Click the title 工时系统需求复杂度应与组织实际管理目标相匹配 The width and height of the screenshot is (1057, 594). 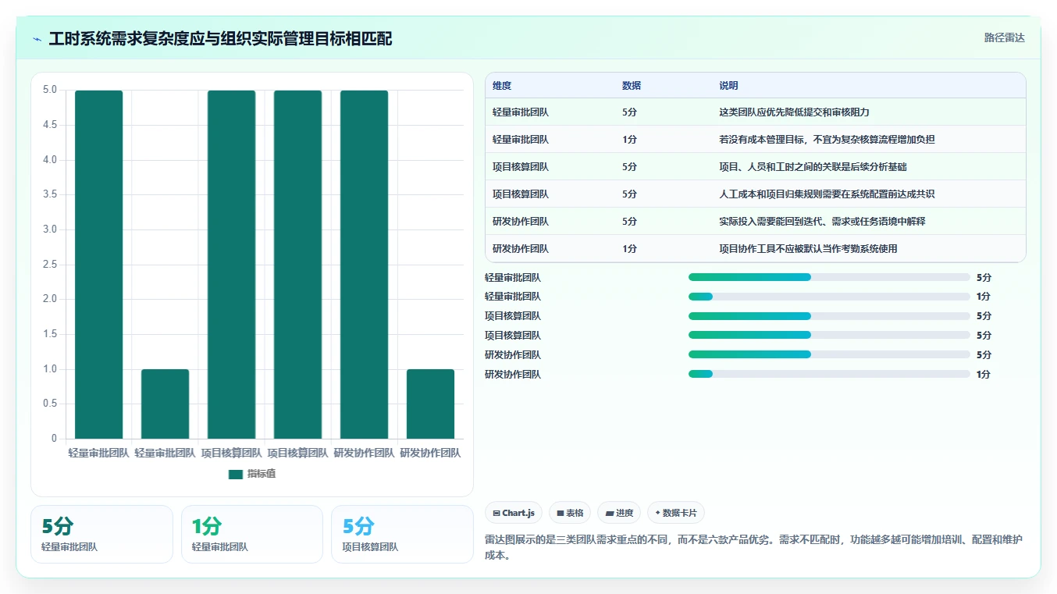pyautogui.click(x=220, y=38)
